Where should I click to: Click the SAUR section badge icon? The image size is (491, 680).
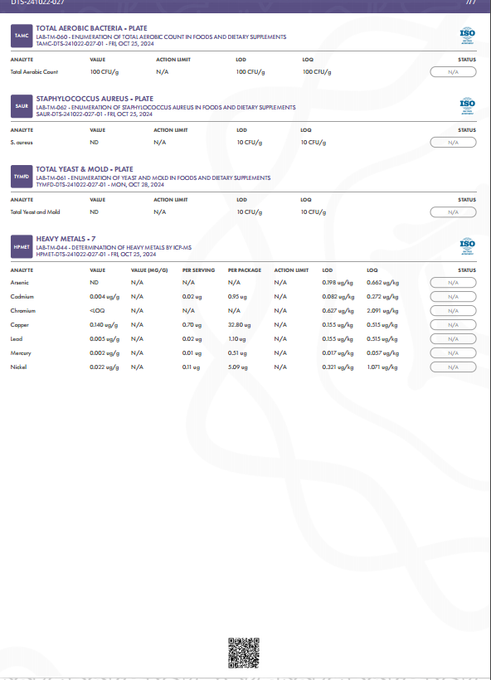coord(22,106)
